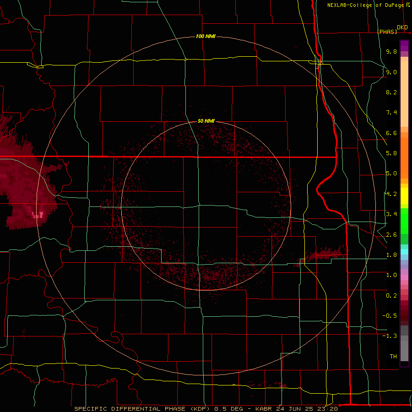Pick the pink segment near 1.0
This screenshot has height=412, width=412.
(404, 277)
